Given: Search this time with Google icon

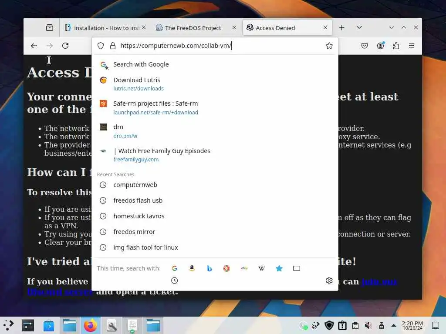Looking at the screenshot, I should [175, 268].
